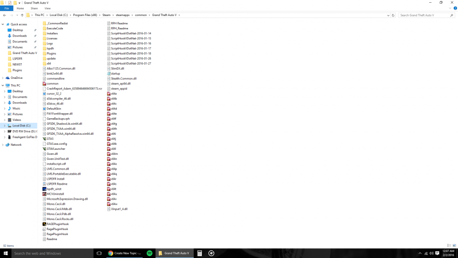Collapse the This PC tree node
The image size is (458, 258).
point(3,86)
